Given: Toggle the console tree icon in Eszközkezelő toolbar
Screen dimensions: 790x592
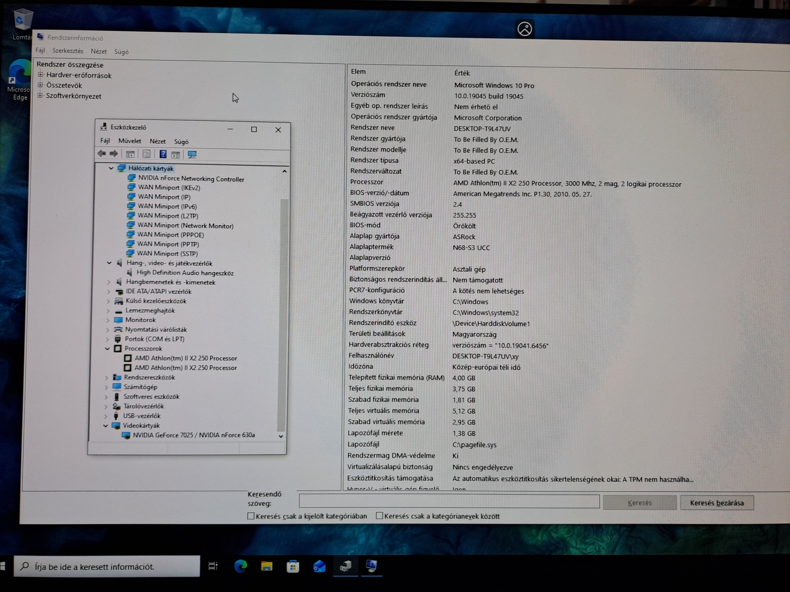Looking at the screenshot, I should 130,154.
